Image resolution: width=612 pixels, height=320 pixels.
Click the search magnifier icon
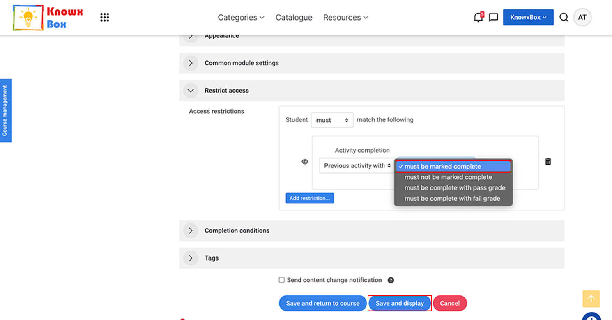pos(564,17)
